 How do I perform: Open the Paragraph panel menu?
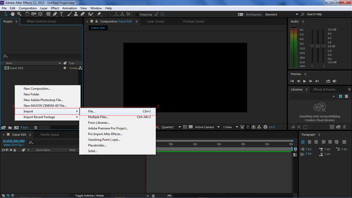319,135
